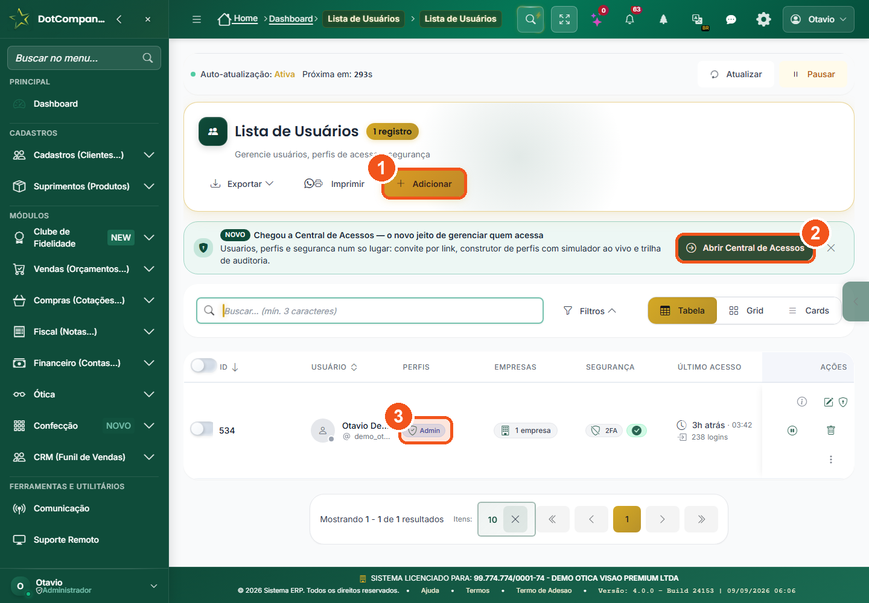Image resolution: width=869 pixels, height=603 pixels.
Task: Open the Otavio user account dropdown
Action: tap(818, 19)
